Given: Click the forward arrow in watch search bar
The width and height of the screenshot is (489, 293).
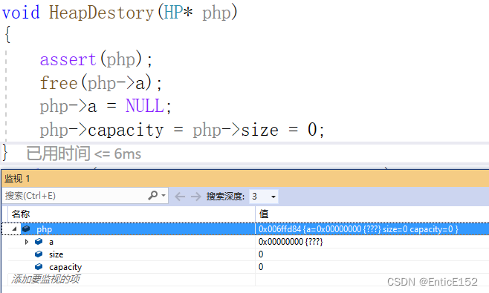Looking at the screenshot, I should (x=196, y=197).
